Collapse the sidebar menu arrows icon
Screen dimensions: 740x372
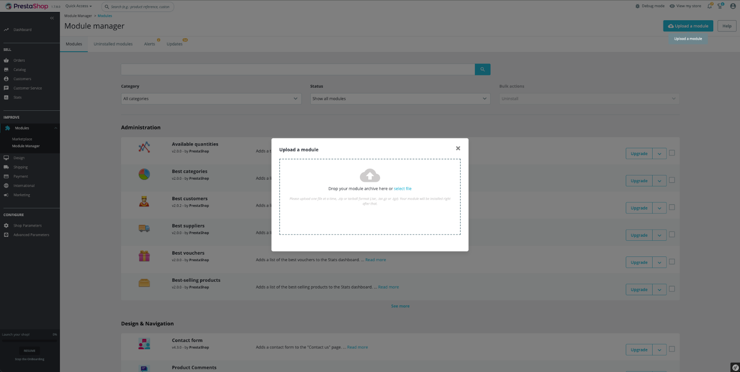52,18
